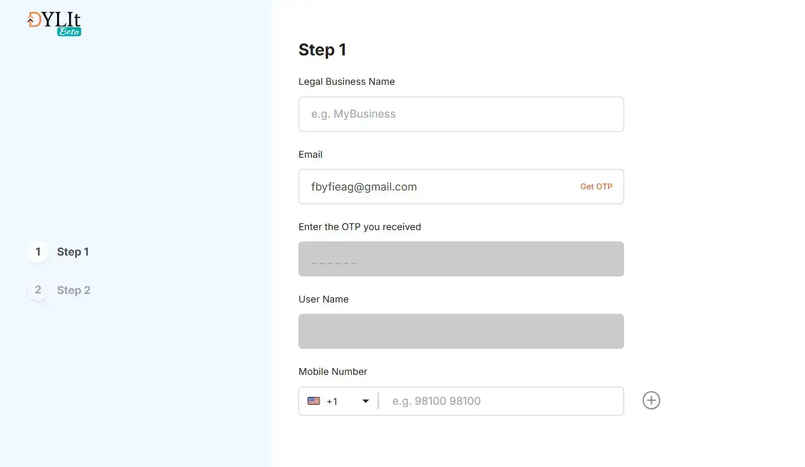Select the number 1 step circle
Screen dimensions: 805x467
click(38, 252)
